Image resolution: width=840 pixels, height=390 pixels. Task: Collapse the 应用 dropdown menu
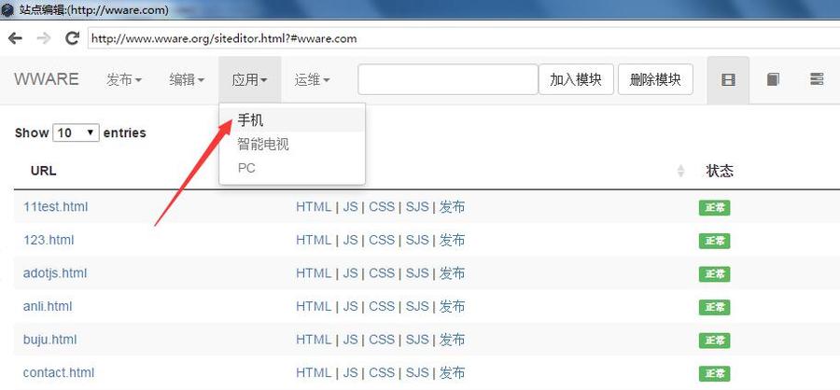[x=249, y=80]
